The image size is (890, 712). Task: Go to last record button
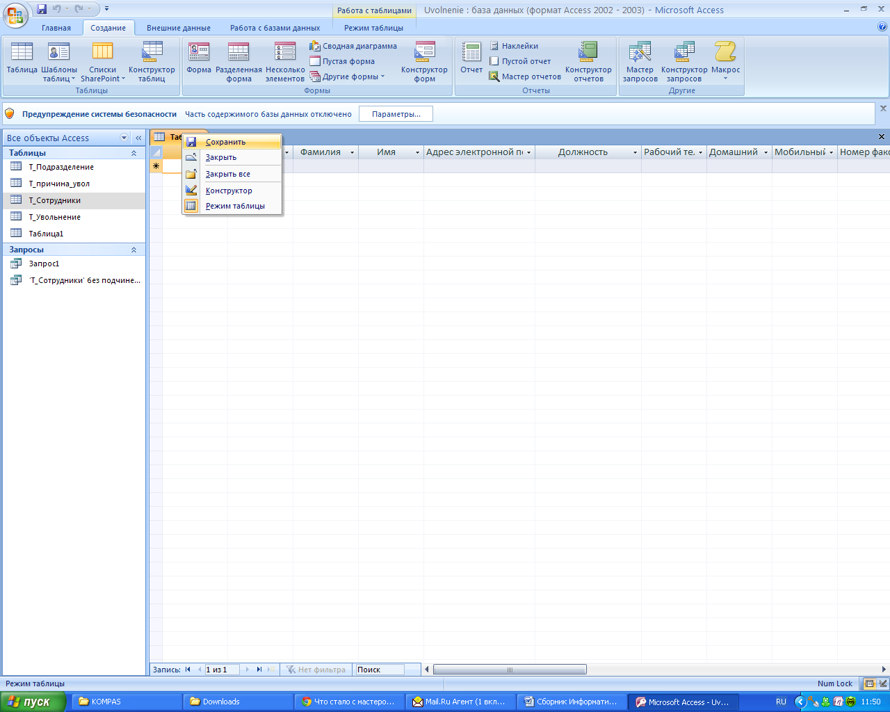point(259,670)
